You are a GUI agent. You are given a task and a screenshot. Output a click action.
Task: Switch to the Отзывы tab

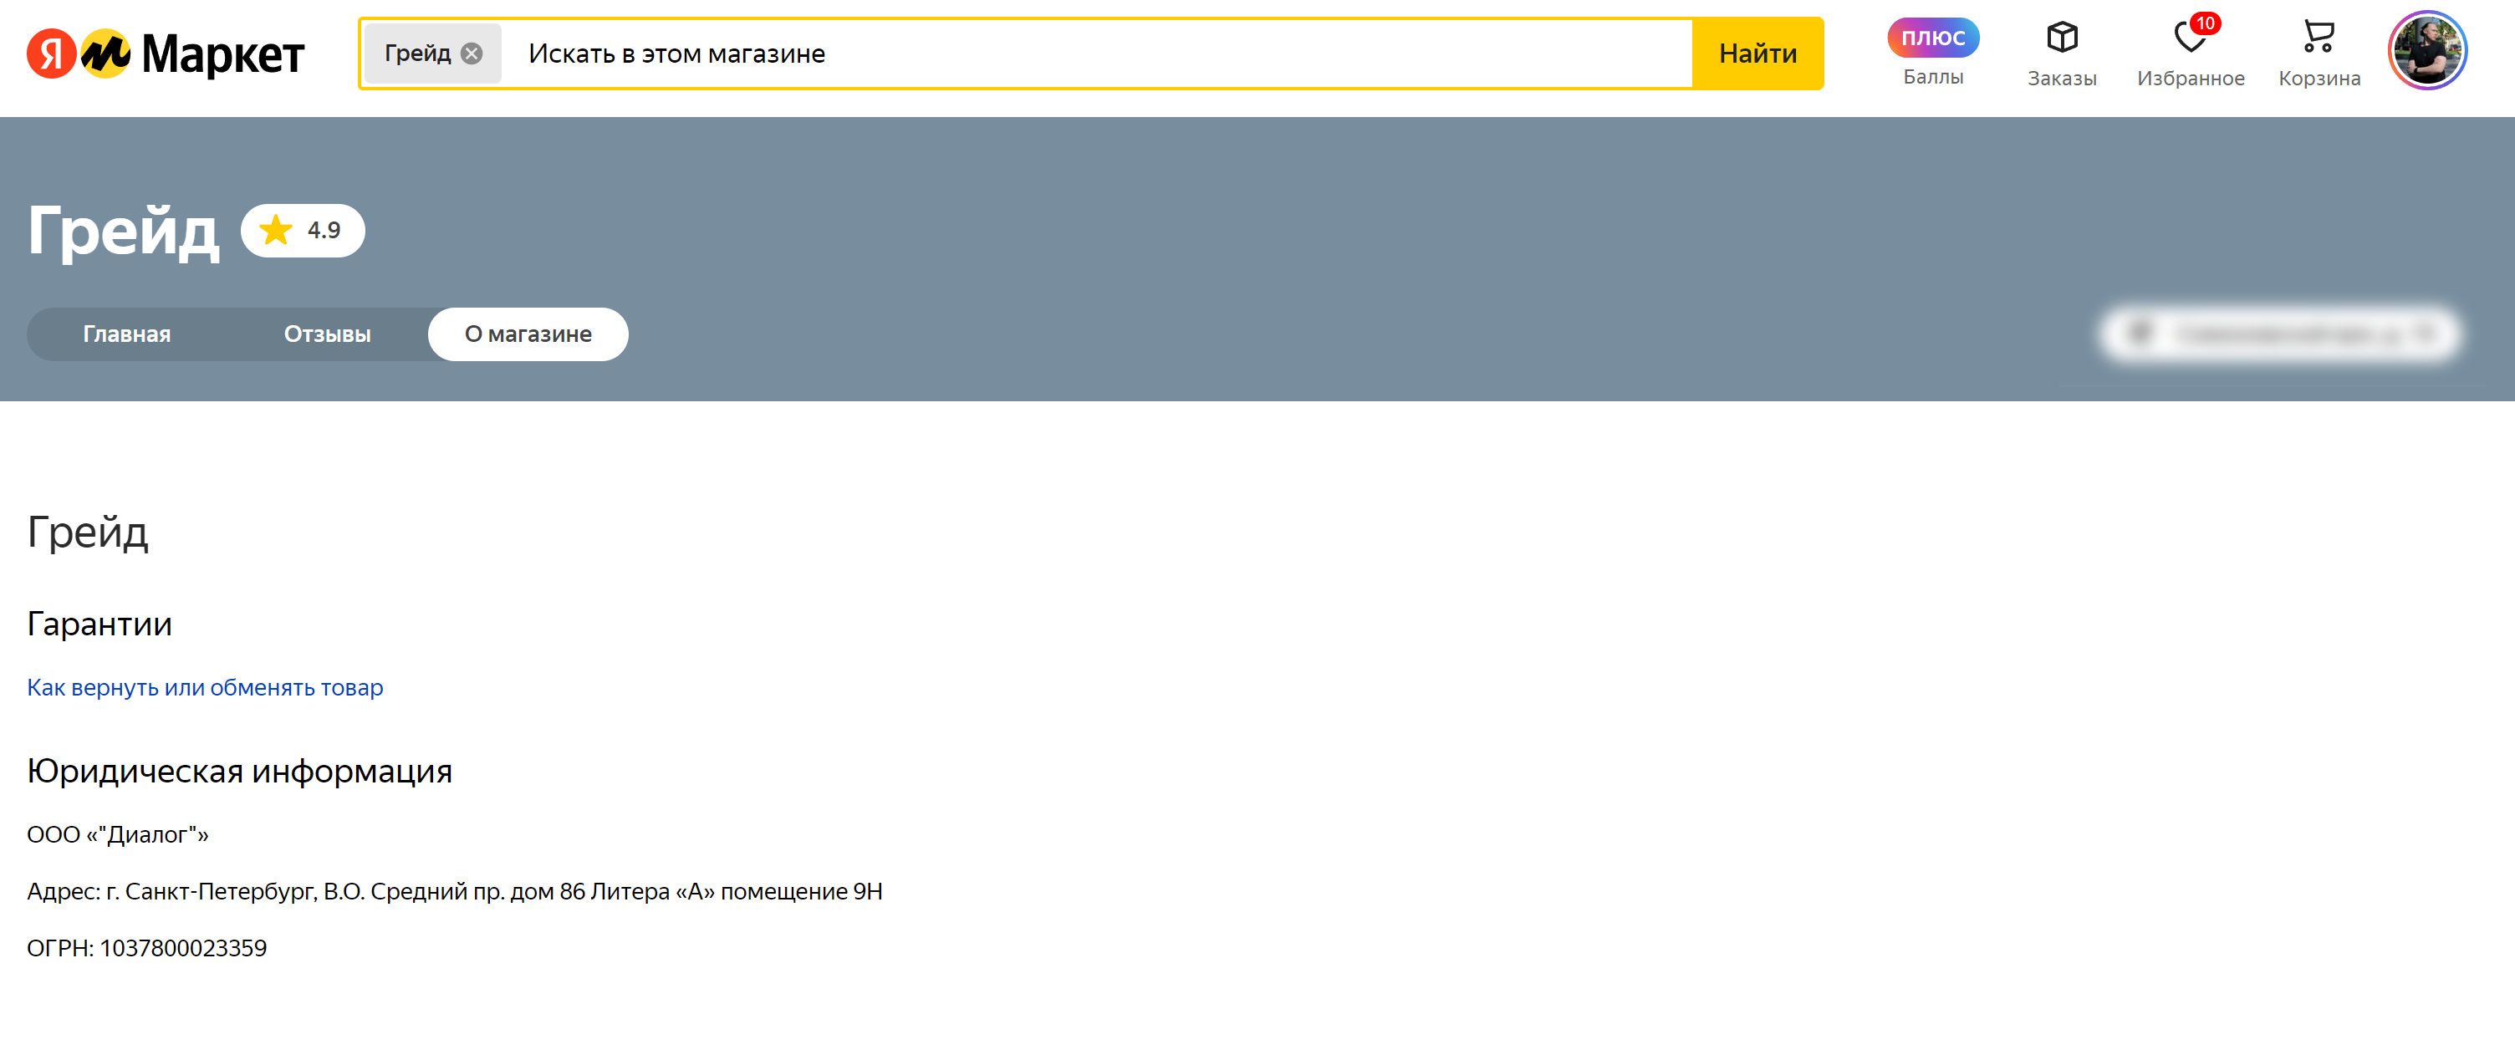pyautogui.click(x=327, y=334)
